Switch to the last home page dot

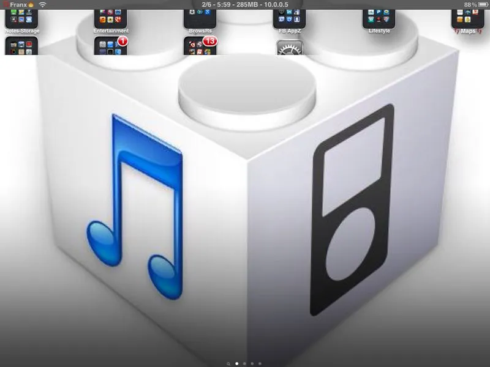coord(260,363)
